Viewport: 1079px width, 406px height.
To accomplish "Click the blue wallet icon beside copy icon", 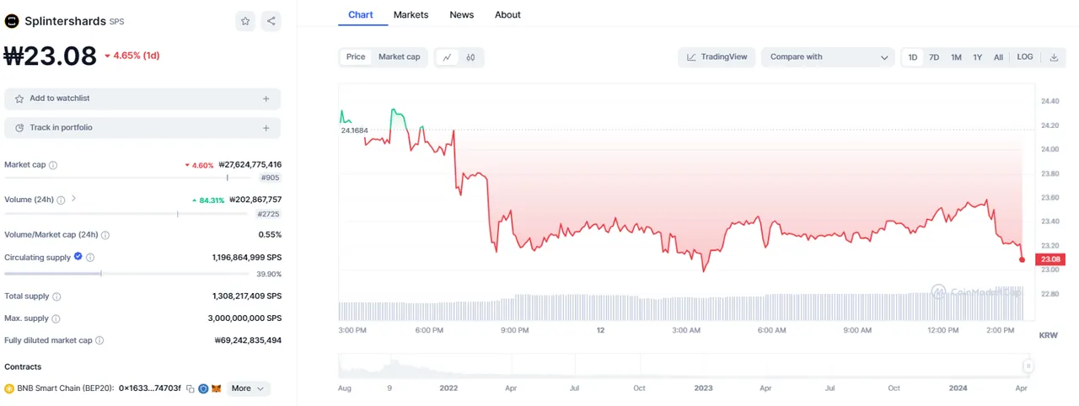I will coord(203,388).
